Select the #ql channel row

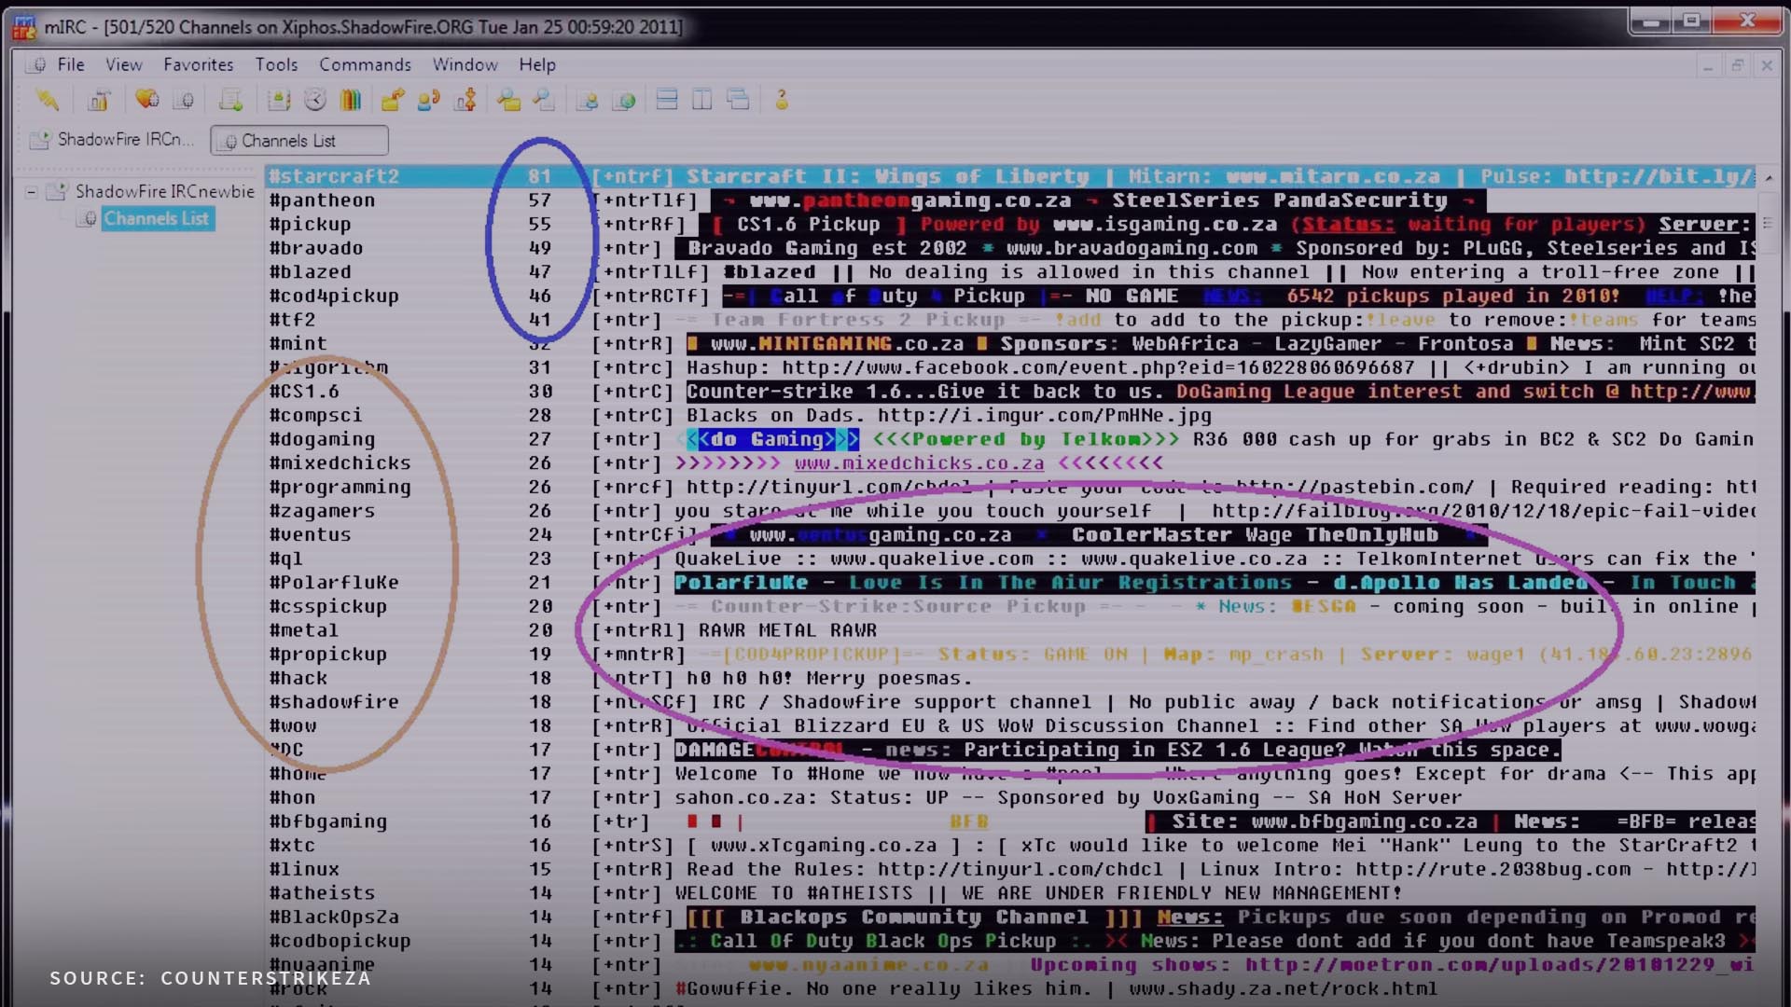pyautogui.click(x=1010, y=559)
